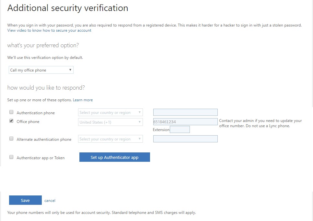The height and width of the screenshot is (221, 313).
Task: Click the Set up Authenticator app button
Action: 114,157
